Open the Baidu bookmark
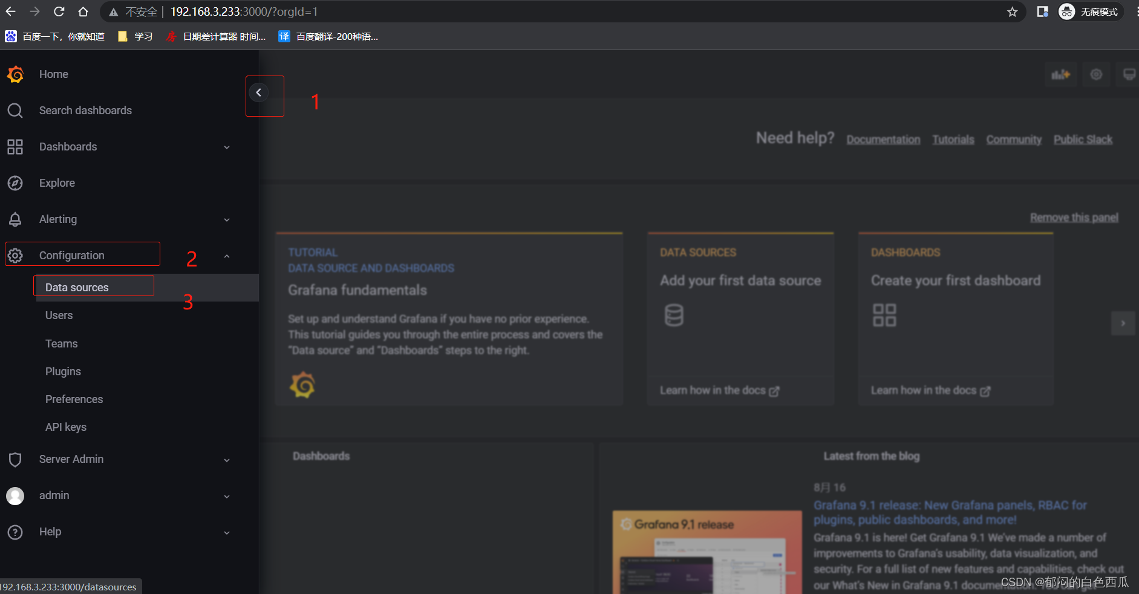This screenshot has width=1139, height=594. point(54,37)
